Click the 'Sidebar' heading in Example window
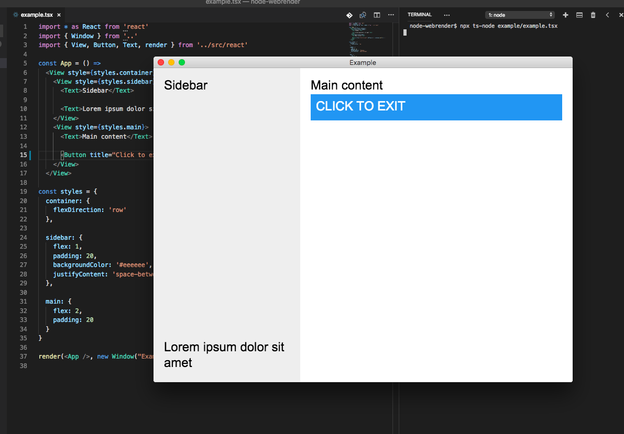The height and width of the screenshot is (434, 624). point(185,85)
